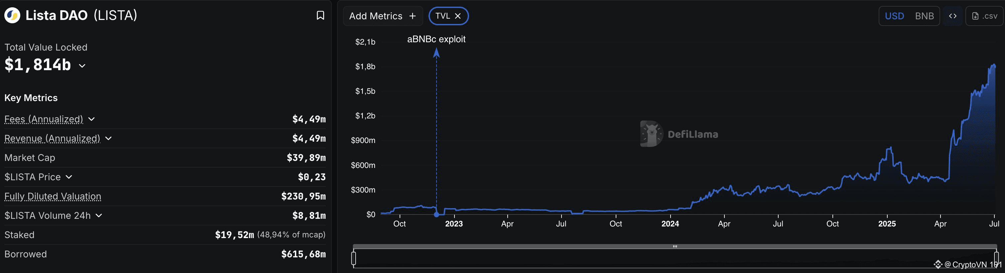The width and height of the screenshot is (1005, 273).
Task: Expand the Revenue (Annualized) chevron
Action: pyautogui.click(x=108, y=138)
